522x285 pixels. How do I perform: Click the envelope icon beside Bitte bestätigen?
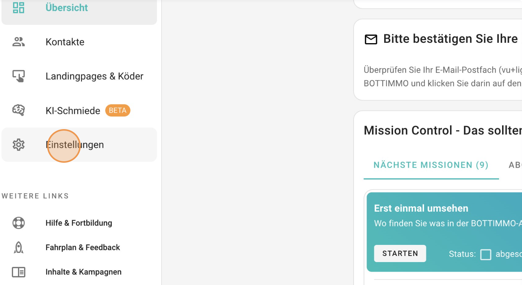click(370, 39)
